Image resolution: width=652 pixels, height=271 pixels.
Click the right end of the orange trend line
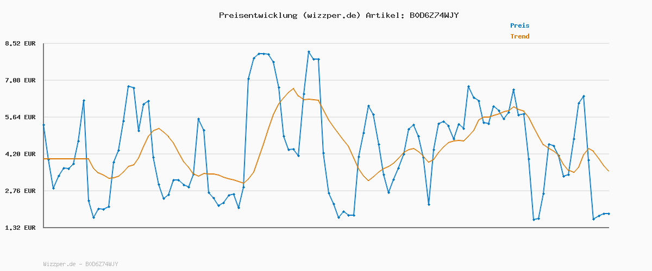click(609, 171)
